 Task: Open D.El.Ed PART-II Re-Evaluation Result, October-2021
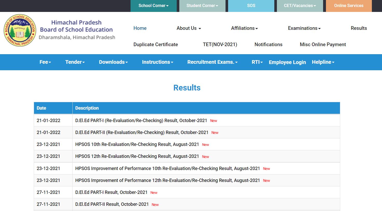(x=142, y=132)
